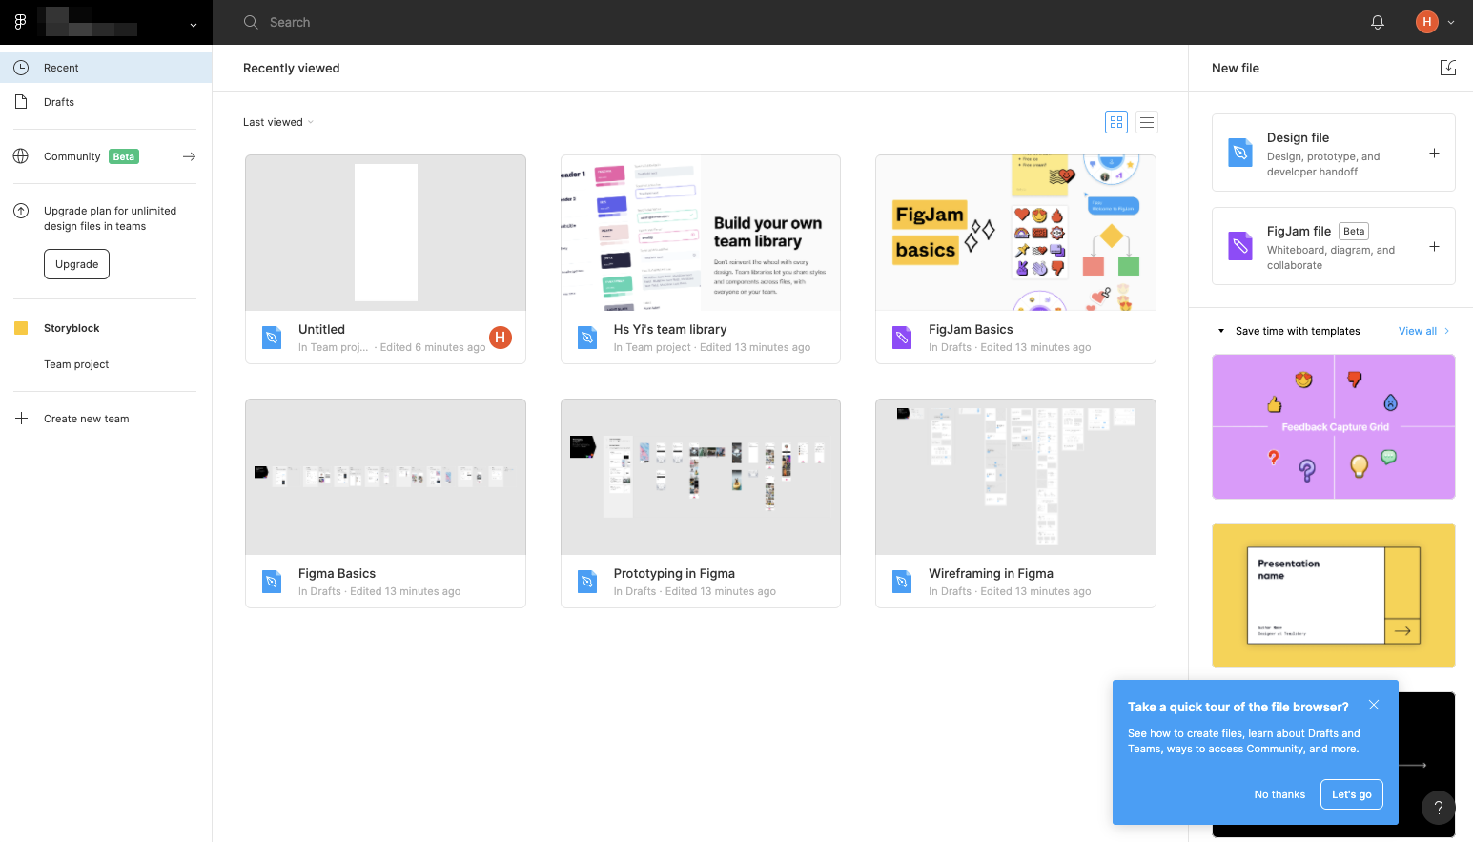Click plus icon on Design file card
Viewport: 1473px width, 842px height.
pos(1434,153)
